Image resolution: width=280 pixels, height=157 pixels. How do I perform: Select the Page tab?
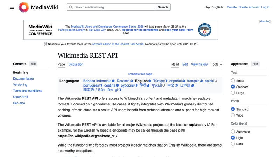pyautogui.click(x=61, y=65)
